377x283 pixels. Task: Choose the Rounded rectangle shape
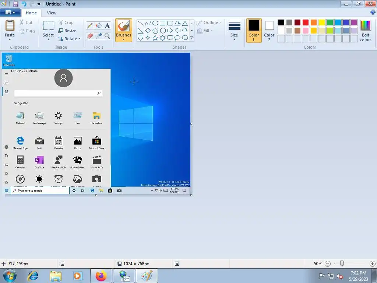coord(170,23)
